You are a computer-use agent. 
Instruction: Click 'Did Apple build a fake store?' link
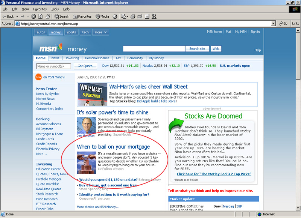click(157, 101)
